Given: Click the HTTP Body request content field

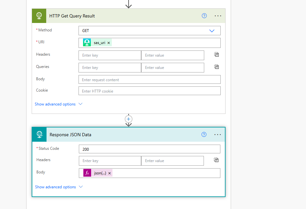Looking at the screenshot, I should tap(150, 80).
